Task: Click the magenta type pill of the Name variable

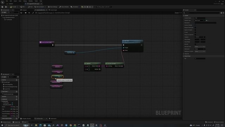Action: (x=11, y=107)
